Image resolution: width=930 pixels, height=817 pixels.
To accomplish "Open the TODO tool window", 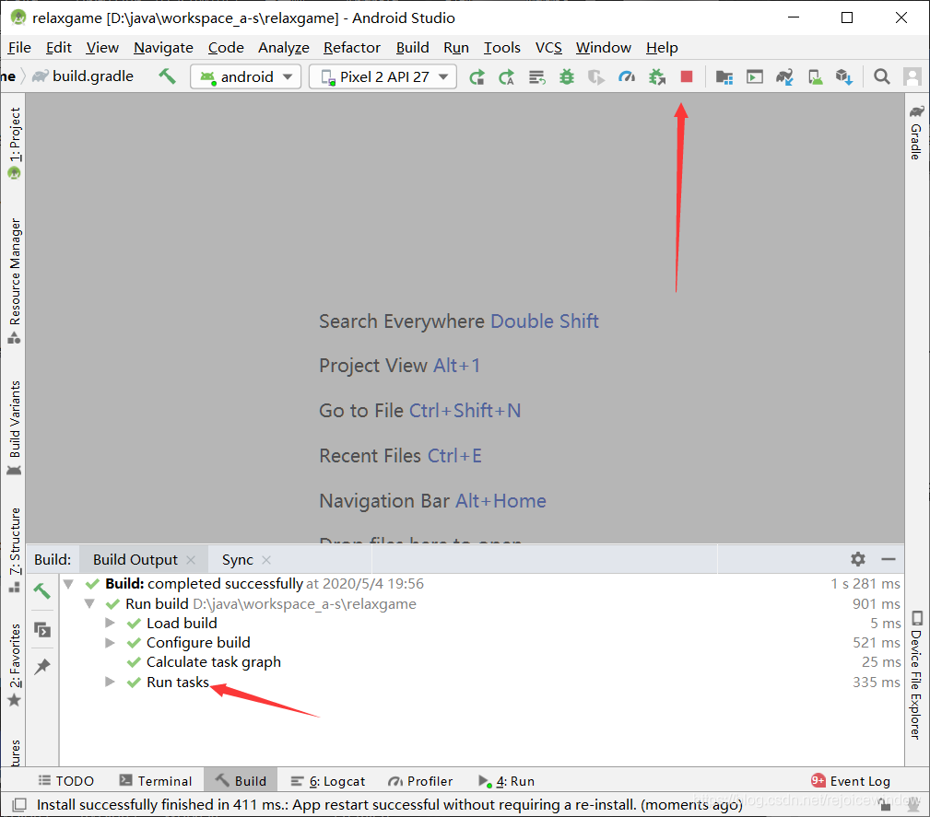I will coord(65,781).
